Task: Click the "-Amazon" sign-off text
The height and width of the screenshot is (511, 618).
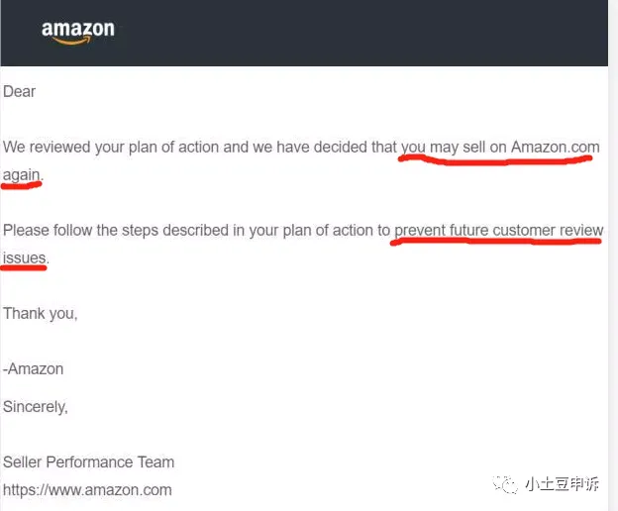Action: click(33, 369)
